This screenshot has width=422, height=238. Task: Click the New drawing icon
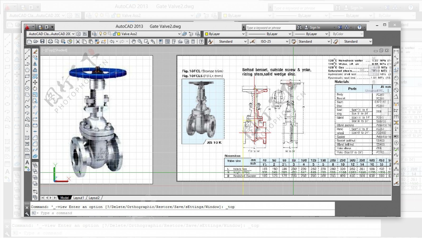point(30,41)
